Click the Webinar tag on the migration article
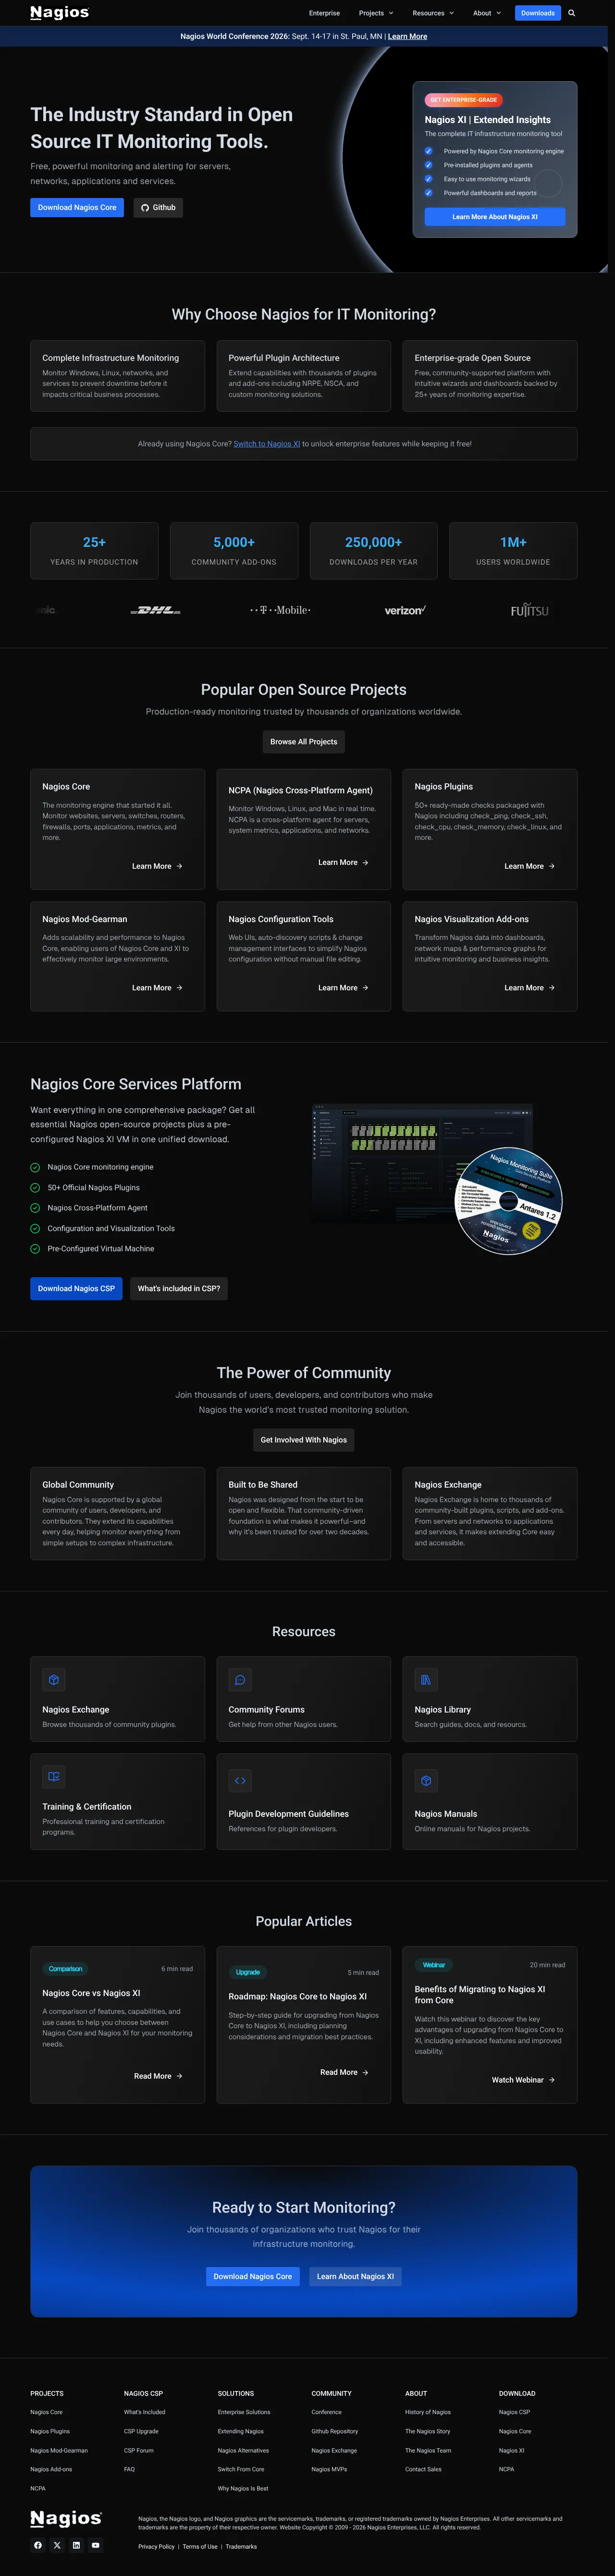The image size is (615, 2576). 434,1965
